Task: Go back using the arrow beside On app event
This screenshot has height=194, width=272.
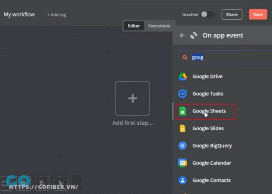Action: pyautogui.click(x=182, y=35)
